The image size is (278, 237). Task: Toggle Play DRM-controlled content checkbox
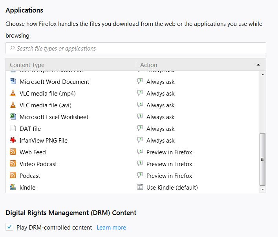9,227
